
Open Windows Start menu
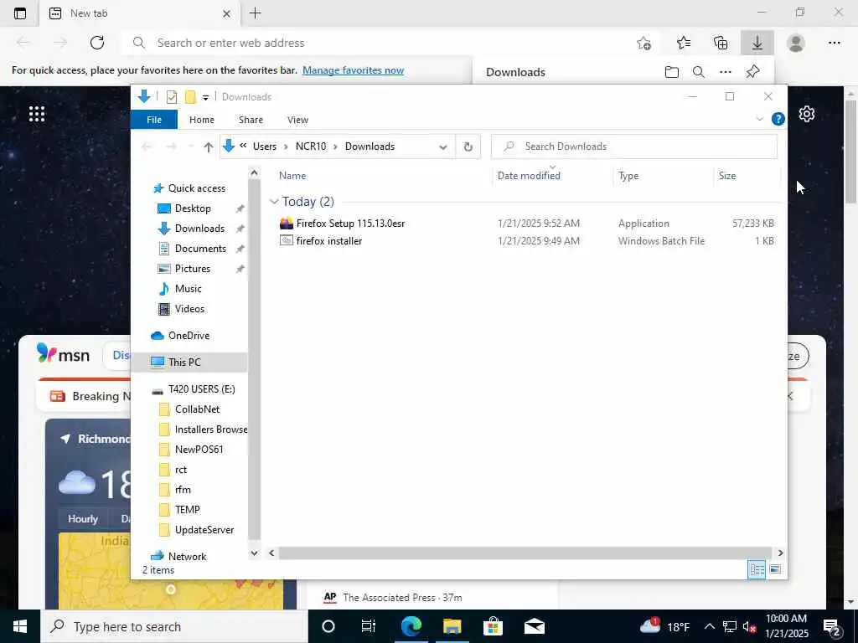[20, 626]
